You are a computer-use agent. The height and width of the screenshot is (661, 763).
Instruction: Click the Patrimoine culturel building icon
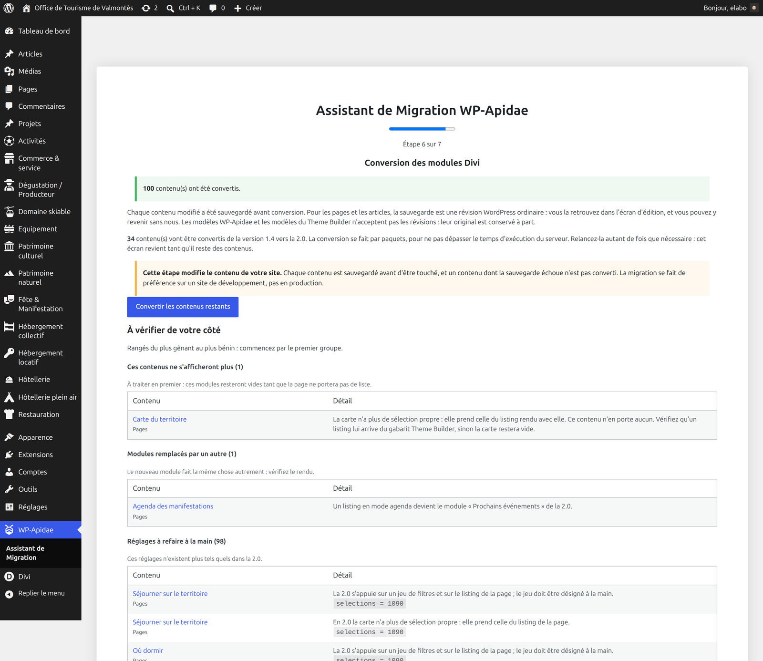9,246
